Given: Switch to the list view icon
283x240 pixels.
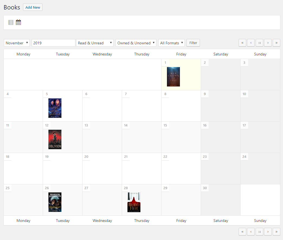Looking at the screenshot, I should click(11, 22).
